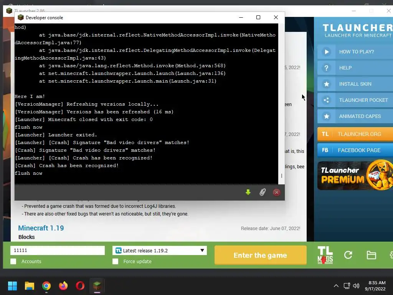
Task: Click the red kill-process icon in console
Action: (276, 192)
